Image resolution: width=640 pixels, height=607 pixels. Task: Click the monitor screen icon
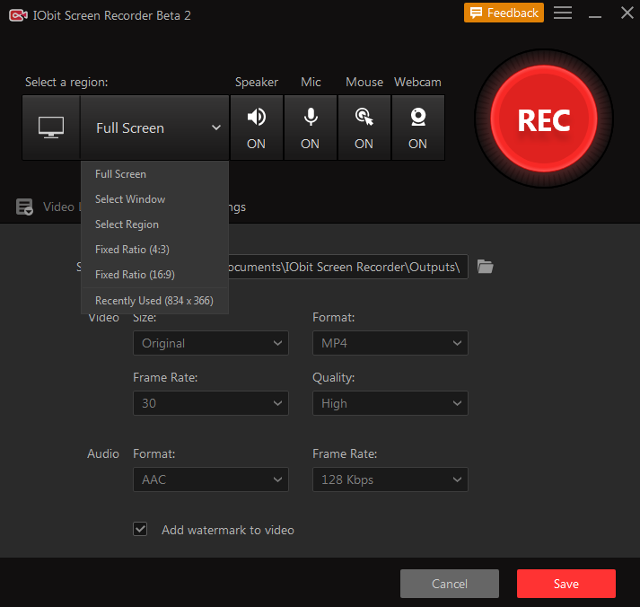(x=51, y=128)
